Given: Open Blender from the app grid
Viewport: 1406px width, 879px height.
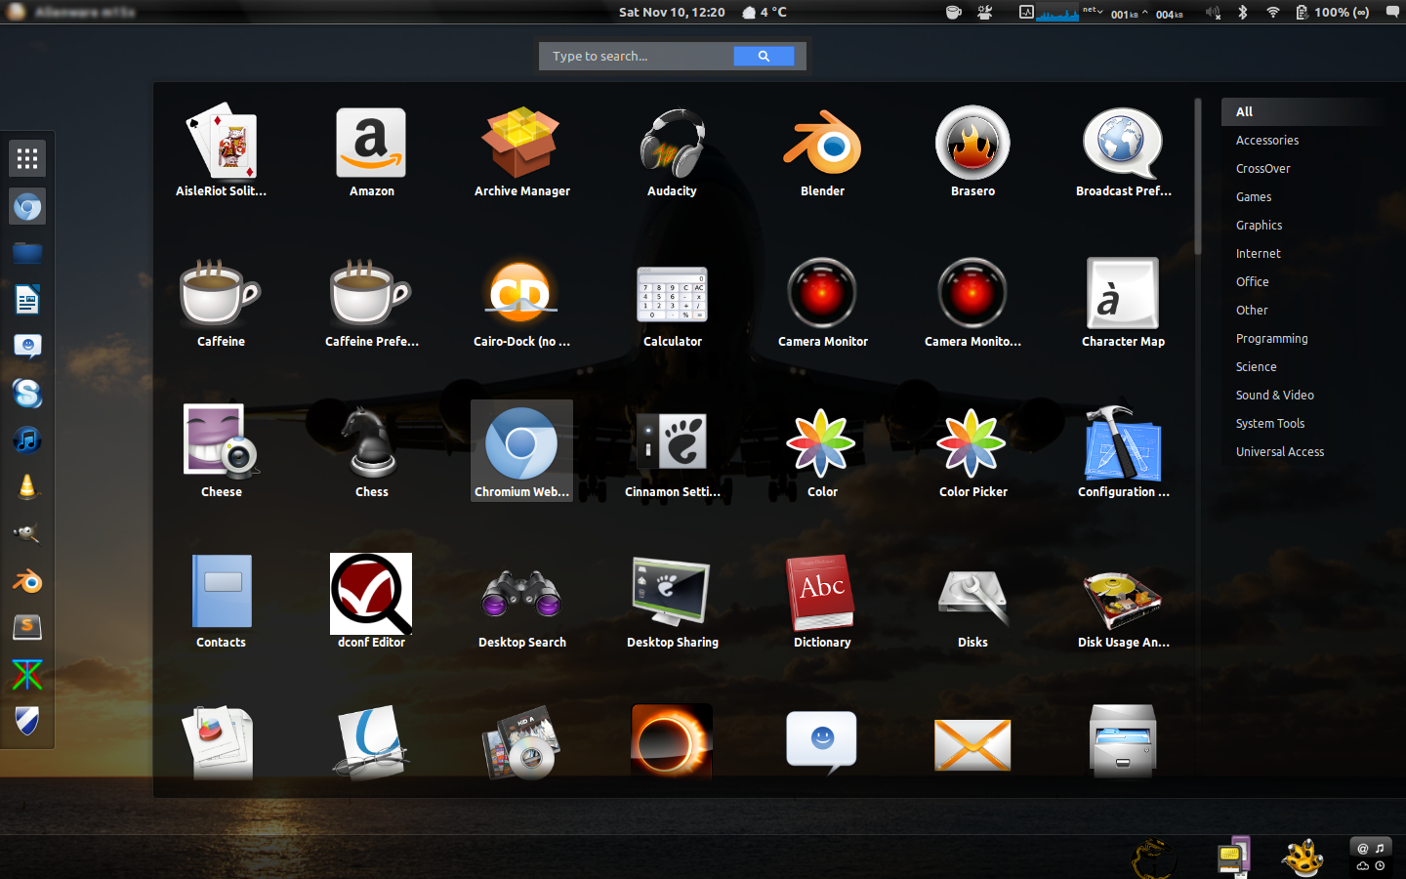Looking at the screenshot, I should [823, 151].
